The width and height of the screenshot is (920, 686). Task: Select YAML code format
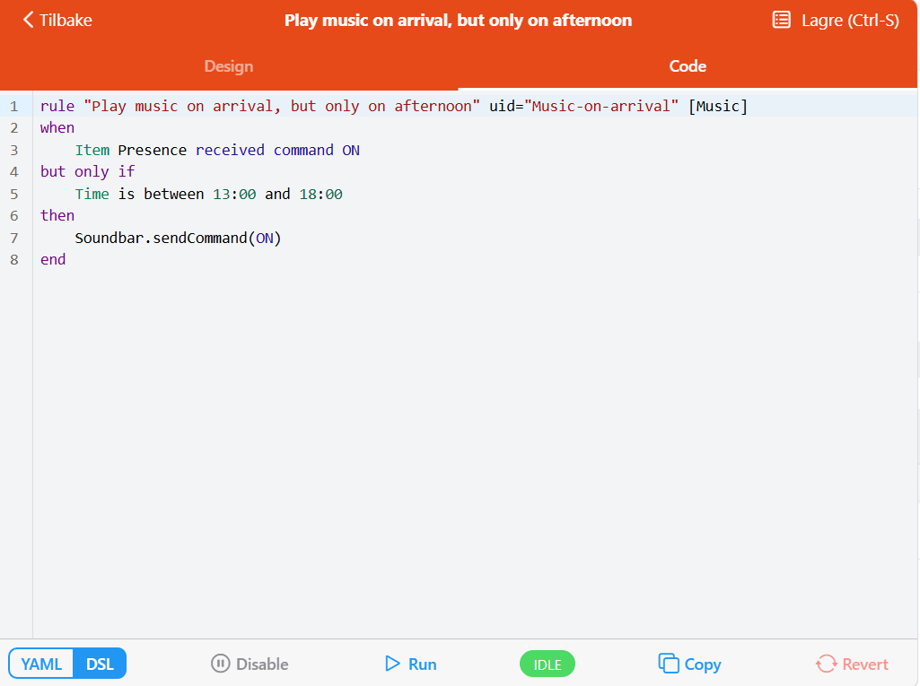point(41,664)
